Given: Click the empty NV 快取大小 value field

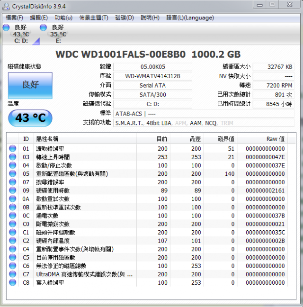Looking at the screenshot, I should (274, 76).
